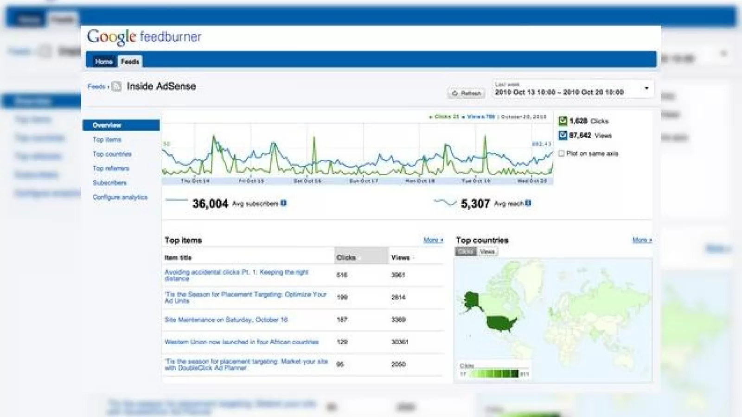Viewport: 742px width, 417px height.
Task: Open Top countries in the sidebar
Action: click(112, 154)
